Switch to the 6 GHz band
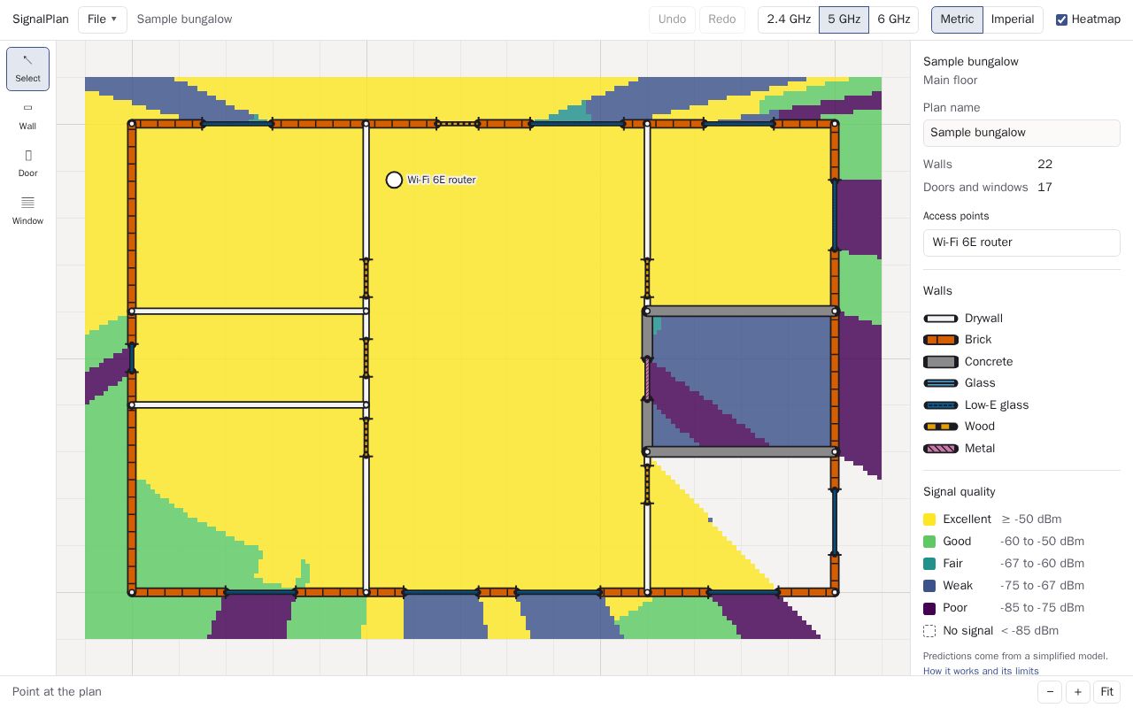 (894, 19)
